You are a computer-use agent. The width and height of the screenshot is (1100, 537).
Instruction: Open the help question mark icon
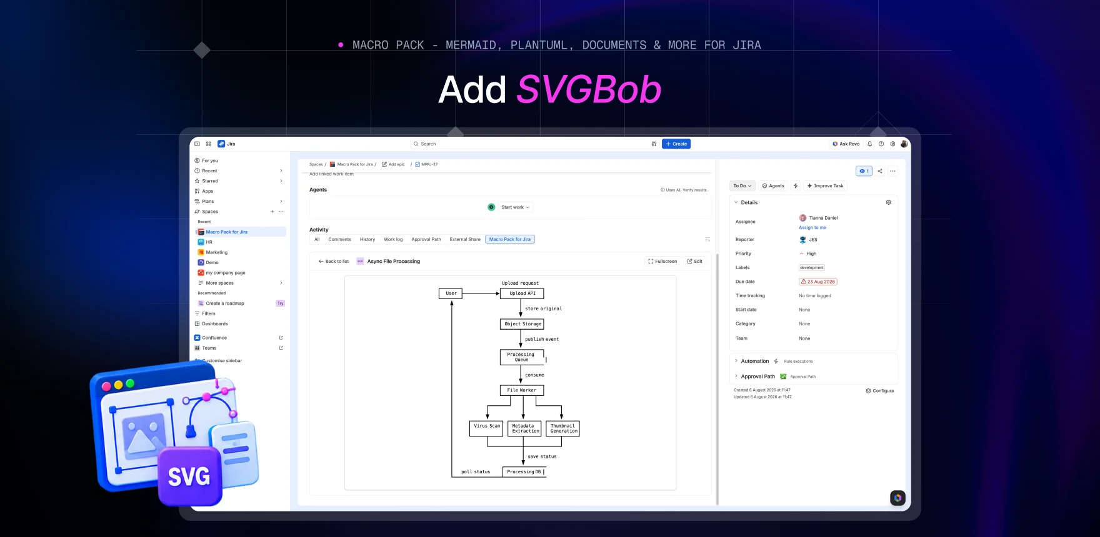881,144
